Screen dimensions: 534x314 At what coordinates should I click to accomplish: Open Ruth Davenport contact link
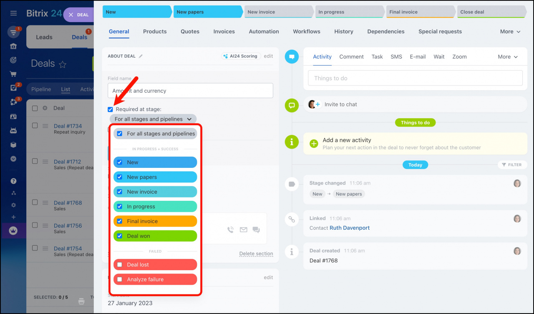pos(350,228)
